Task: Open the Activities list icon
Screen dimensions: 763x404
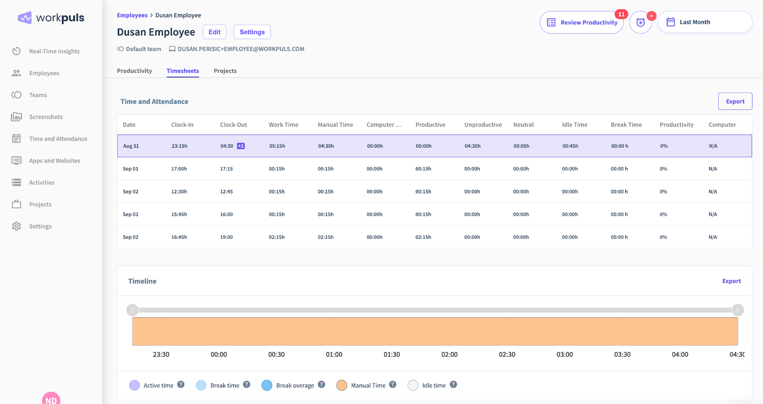Action: tap(17, 182)
